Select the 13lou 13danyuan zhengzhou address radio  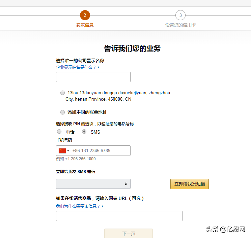(63, 93)
